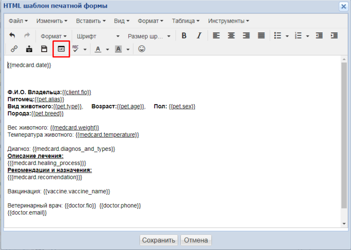Image resolution: width=351 pixels, height=250 pixels.
Task: Expand the Шрифт font family dropdown
Action: [98, 36]
